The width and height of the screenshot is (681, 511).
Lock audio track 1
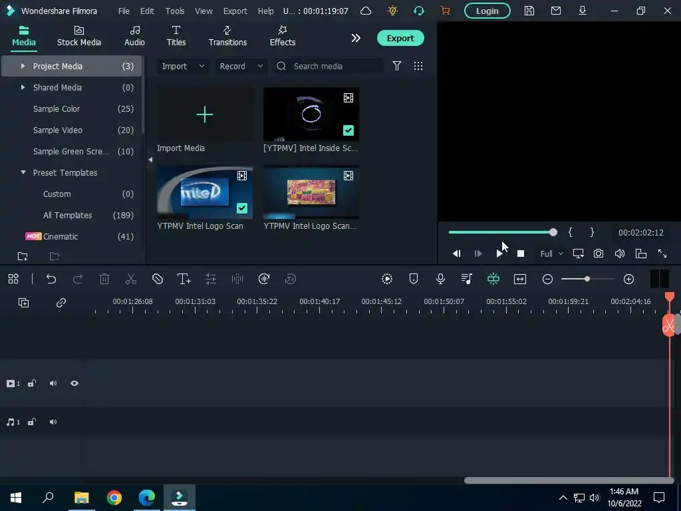tap(32, 422)
